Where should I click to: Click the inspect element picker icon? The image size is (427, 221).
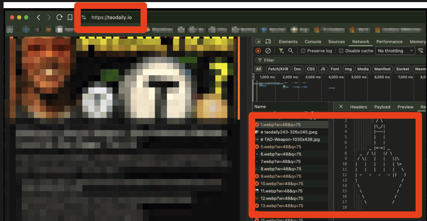[258, 42]
